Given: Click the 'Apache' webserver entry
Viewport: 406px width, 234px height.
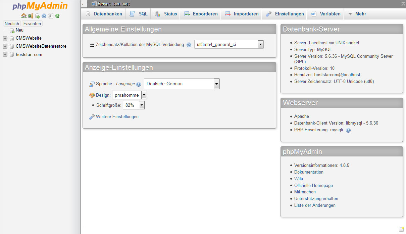Looking at the screenshot, I should 302,116.
